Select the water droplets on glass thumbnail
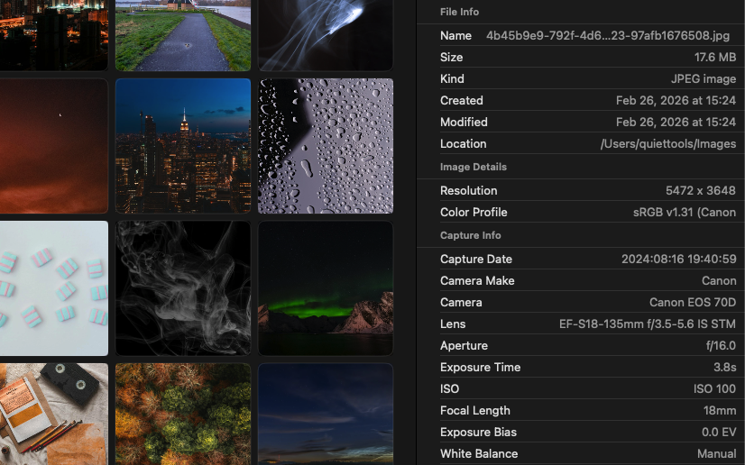 tap(326, 146)
